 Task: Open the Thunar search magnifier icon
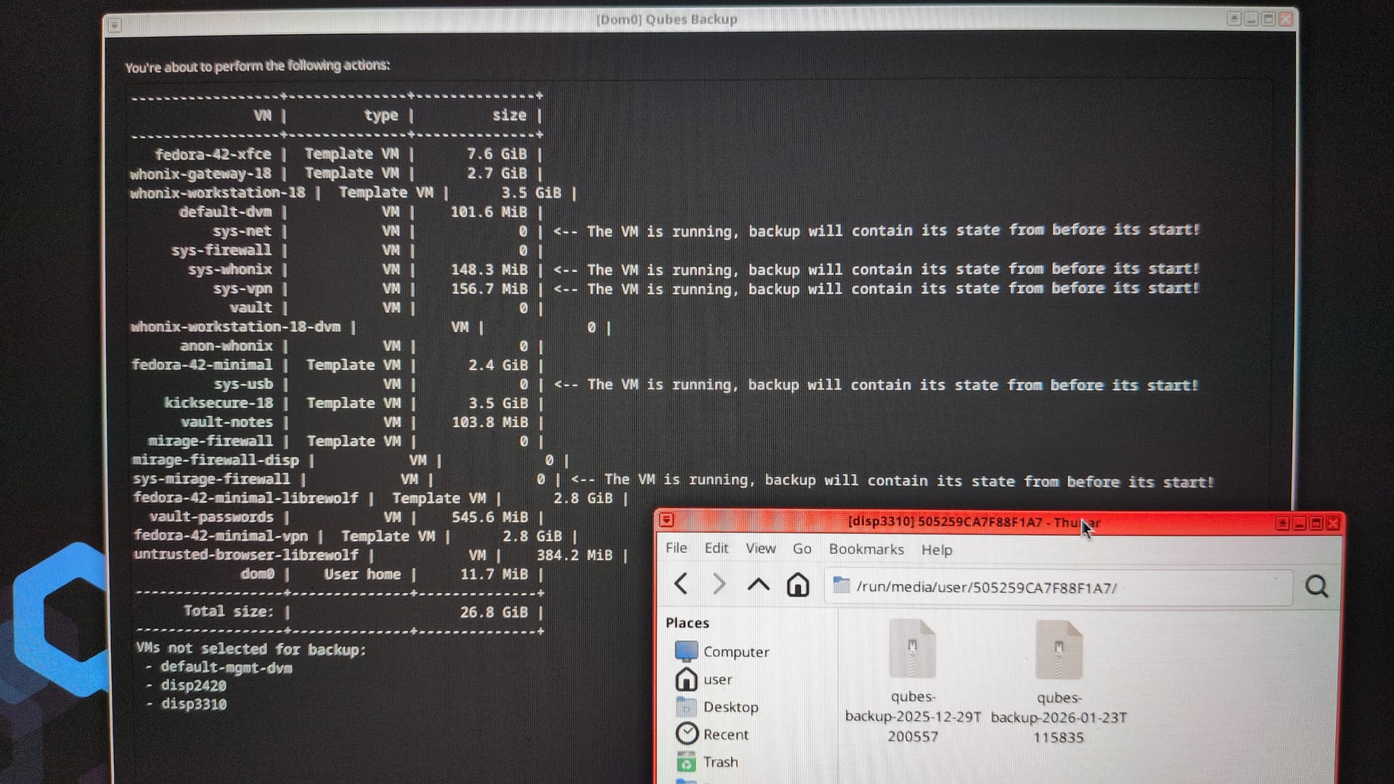click(x=1316, y=587)
